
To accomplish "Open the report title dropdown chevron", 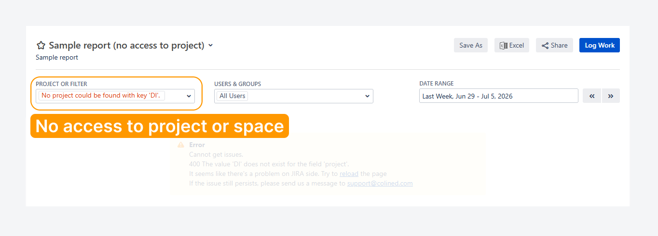I will click(210, 46).
